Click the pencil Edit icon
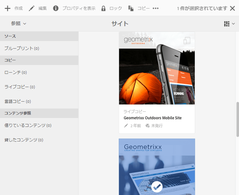 pos(32,8)
